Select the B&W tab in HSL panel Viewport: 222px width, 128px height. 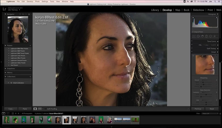[214, 45]
